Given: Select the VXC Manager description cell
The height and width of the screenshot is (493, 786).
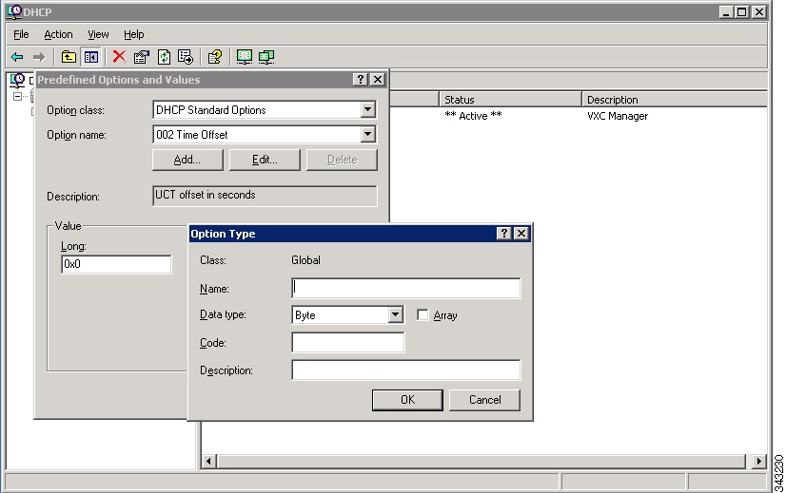Looking at the screenshot, I should pos(618,116).
